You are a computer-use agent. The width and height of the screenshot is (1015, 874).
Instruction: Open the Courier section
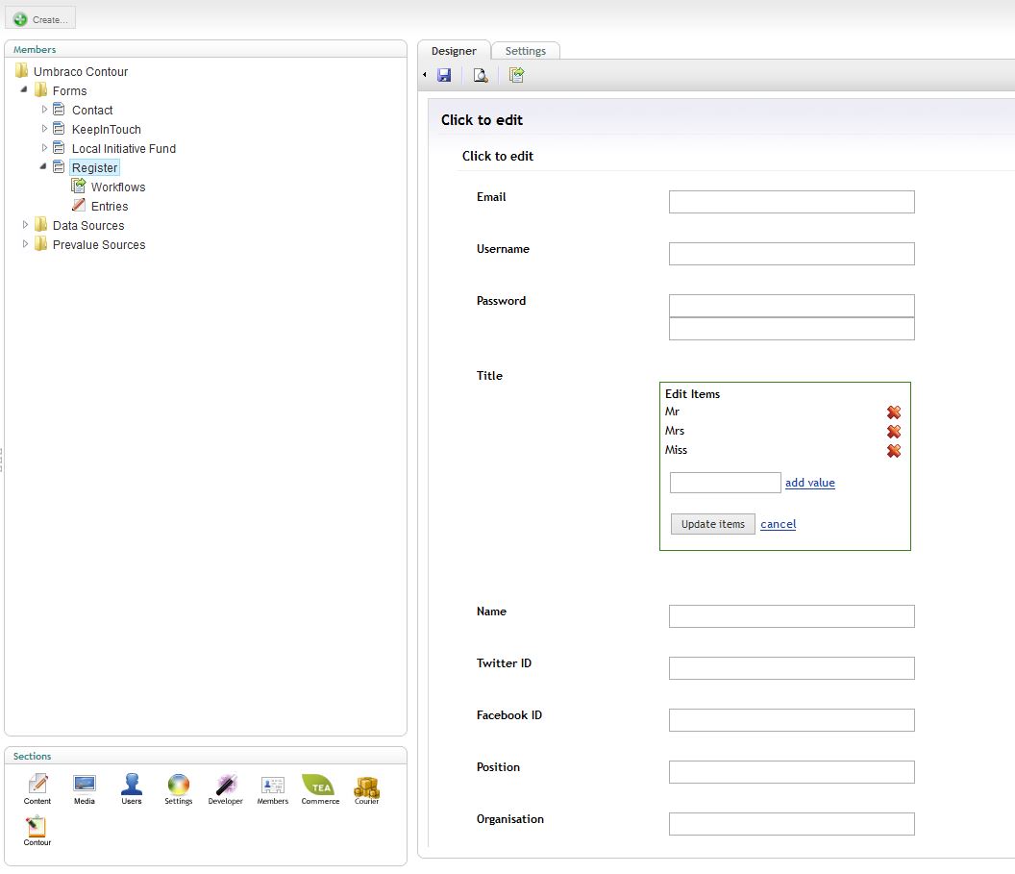[366, 788]
